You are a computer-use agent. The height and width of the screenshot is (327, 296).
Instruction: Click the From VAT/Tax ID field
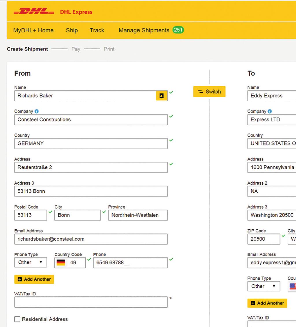tap(91, 302)
